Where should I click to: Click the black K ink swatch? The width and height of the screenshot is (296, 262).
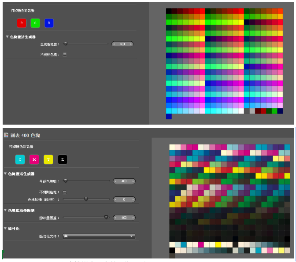pos(63,159)
